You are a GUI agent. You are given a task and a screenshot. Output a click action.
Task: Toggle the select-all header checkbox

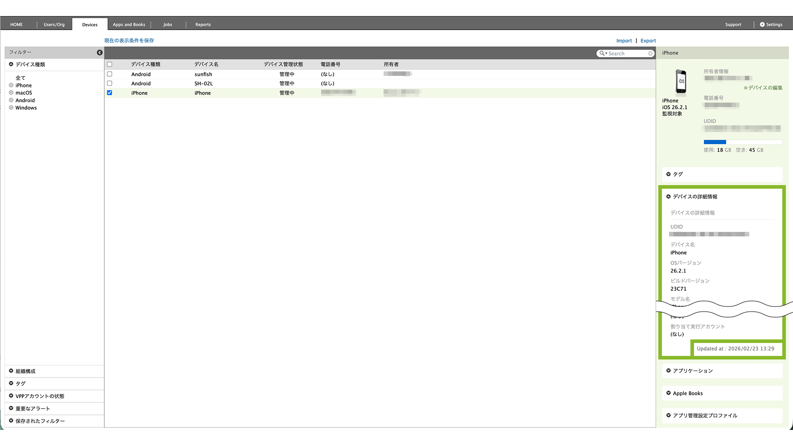point(110,64)
